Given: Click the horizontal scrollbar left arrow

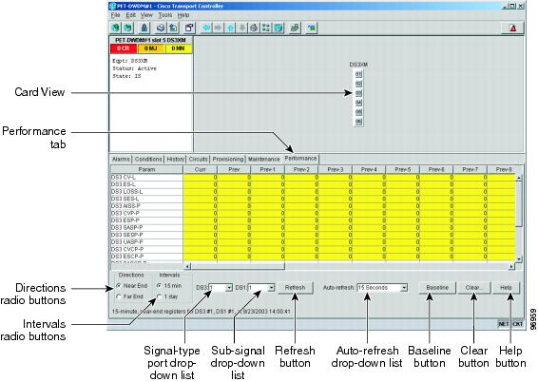Looking at the screenshot, I should [x=187, y=266].
